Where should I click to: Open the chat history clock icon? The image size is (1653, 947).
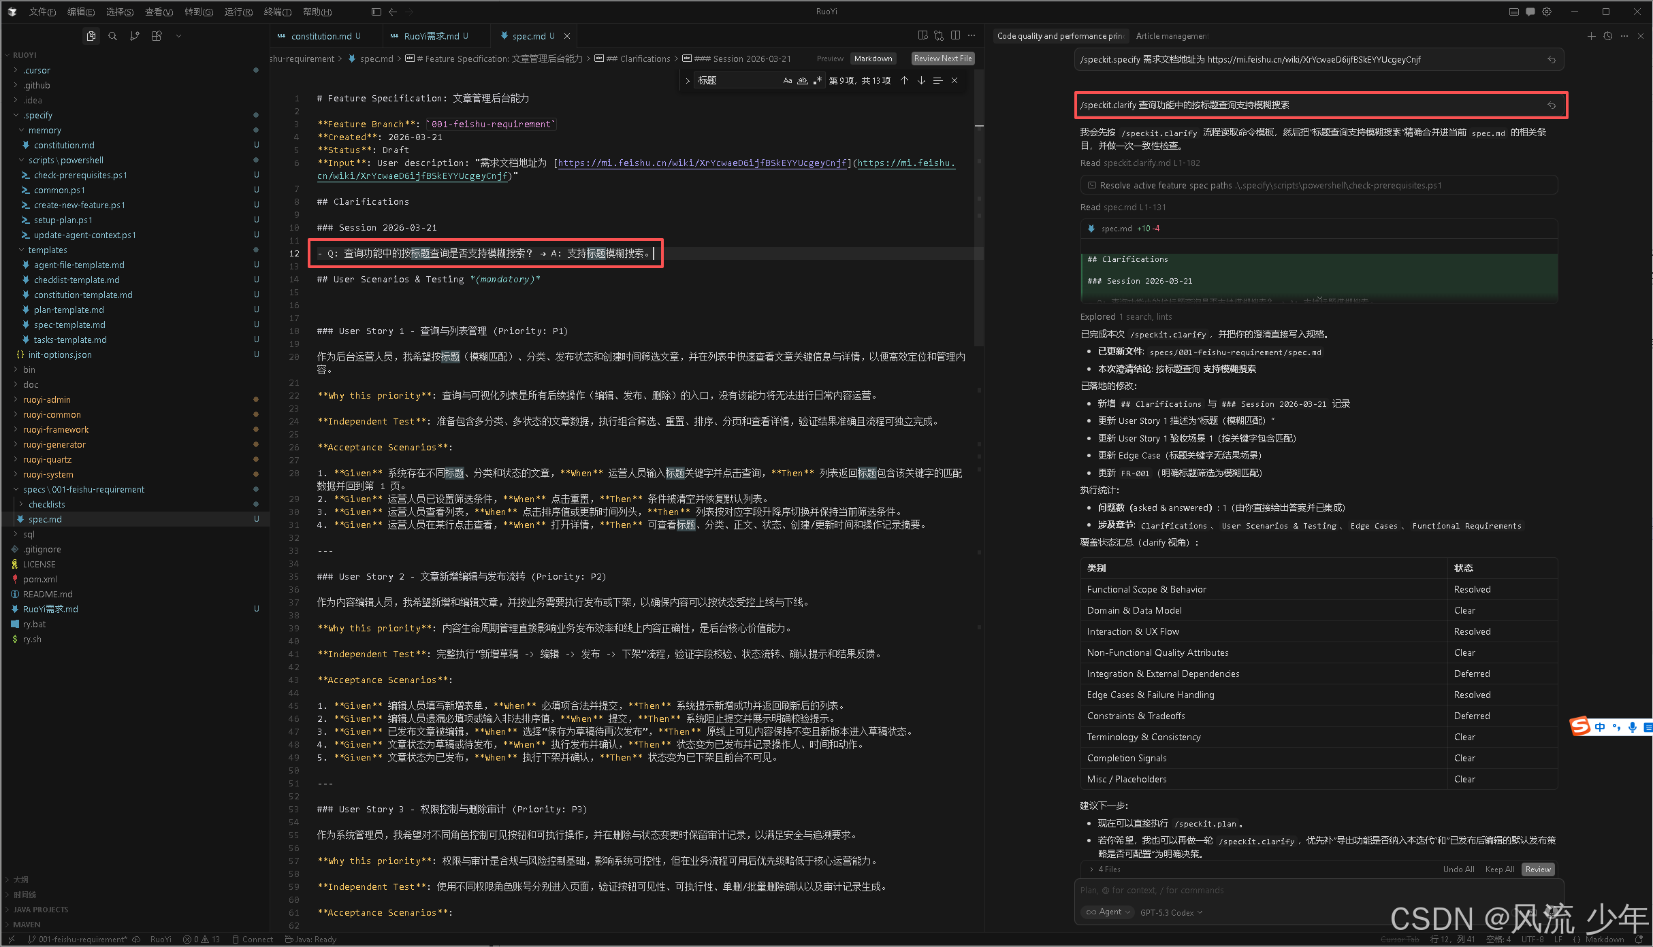click(x=1608, y=36)
